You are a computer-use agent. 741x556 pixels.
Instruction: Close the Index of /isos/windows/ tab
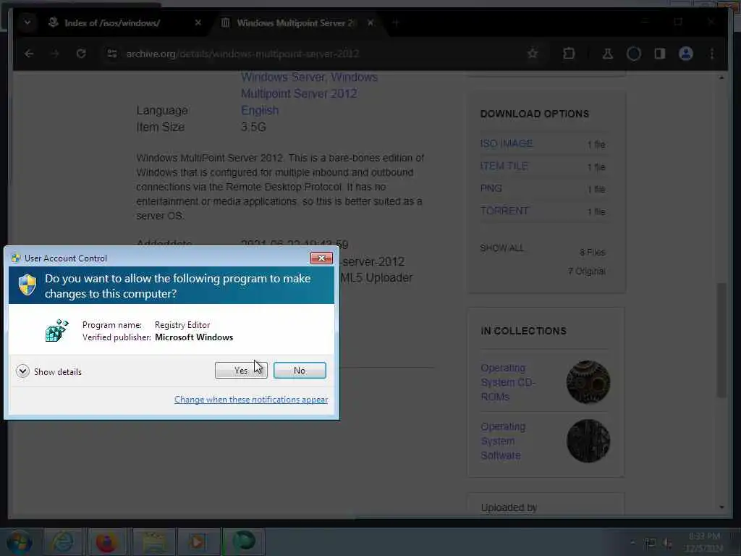coord(198,22)
